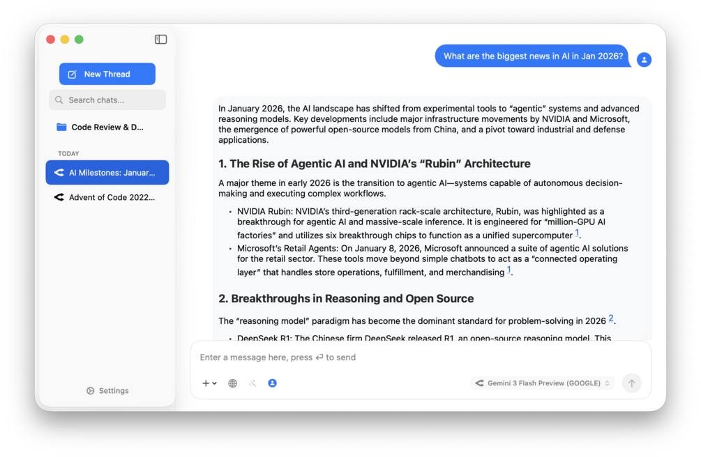Click the NVIDIA Rubin bullet text
701x457 pixels.
421,224
